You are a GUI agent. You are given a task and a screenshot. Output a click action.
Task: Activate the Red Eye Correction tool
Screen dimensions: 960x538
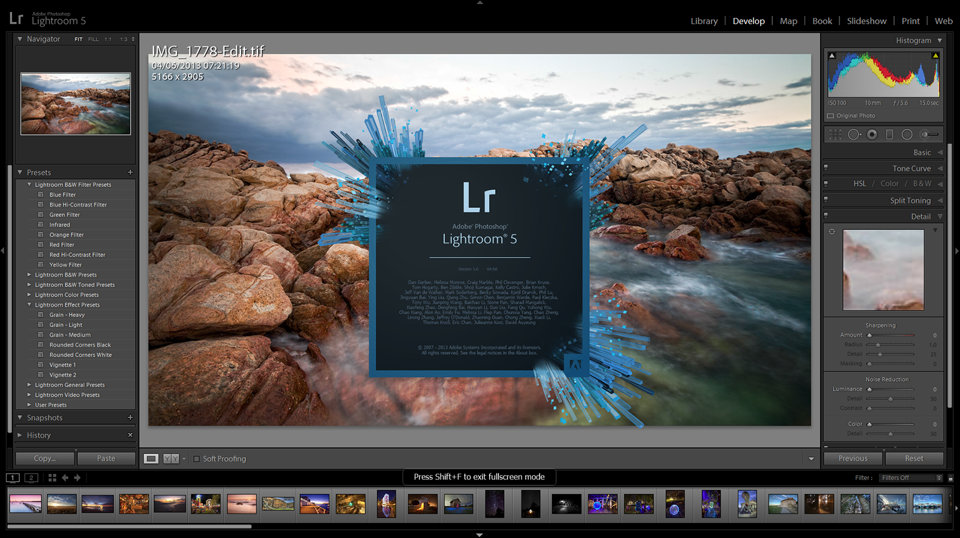[872, 135]
